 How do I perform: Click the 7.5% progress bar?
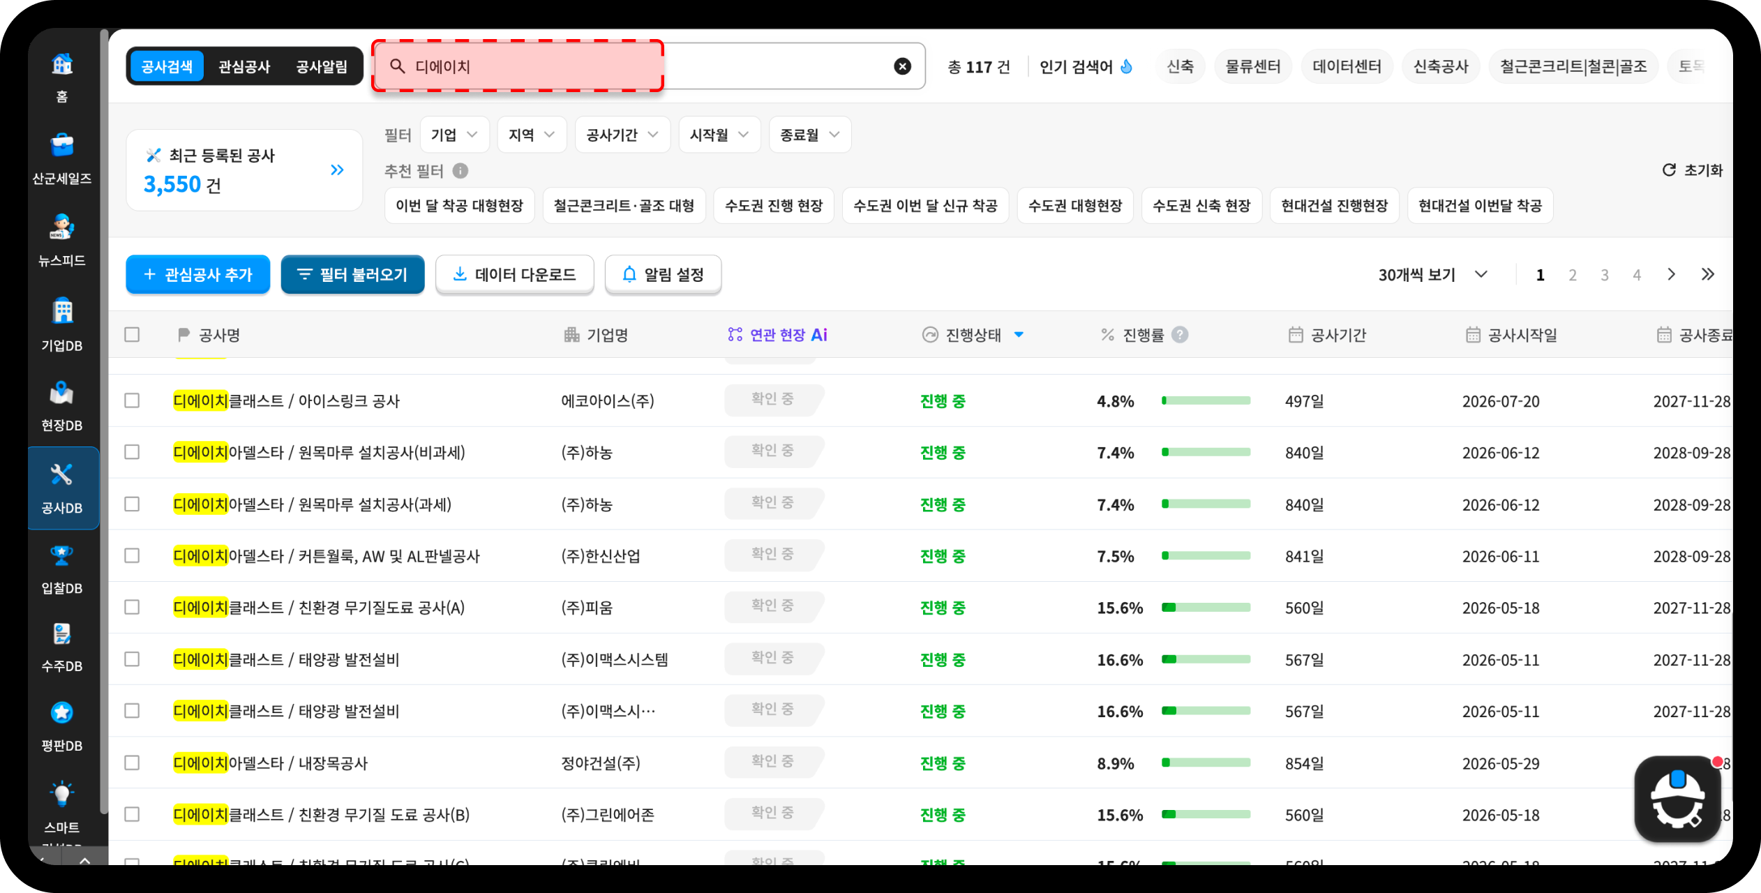1206,555
